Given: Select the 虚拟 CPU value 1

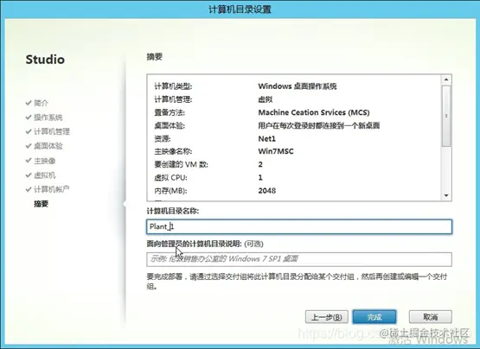Looking at the screenshot, I should point(260,178).
